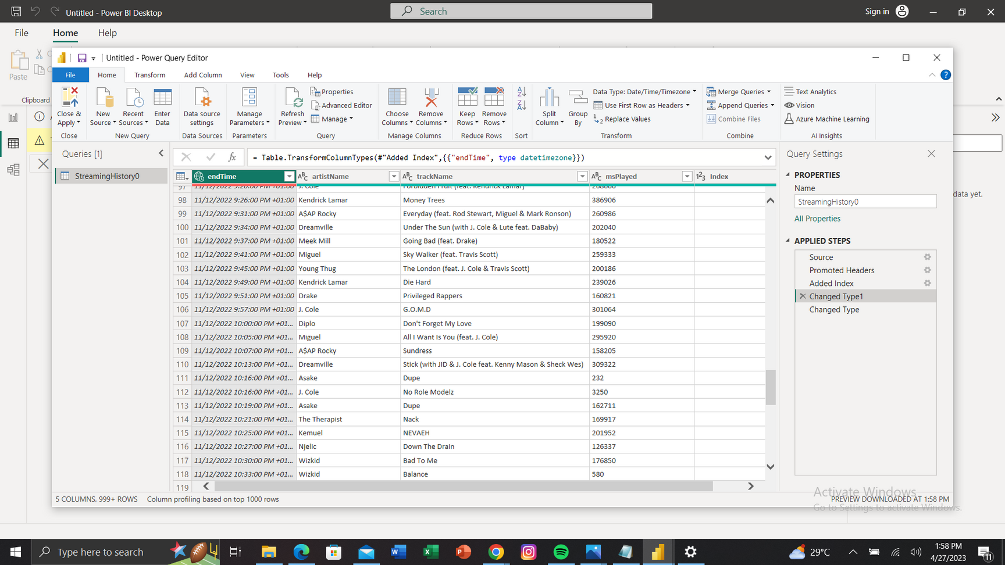1005x565 pixels.
Task: Click the formula bar text
Action: click(418, 158)
